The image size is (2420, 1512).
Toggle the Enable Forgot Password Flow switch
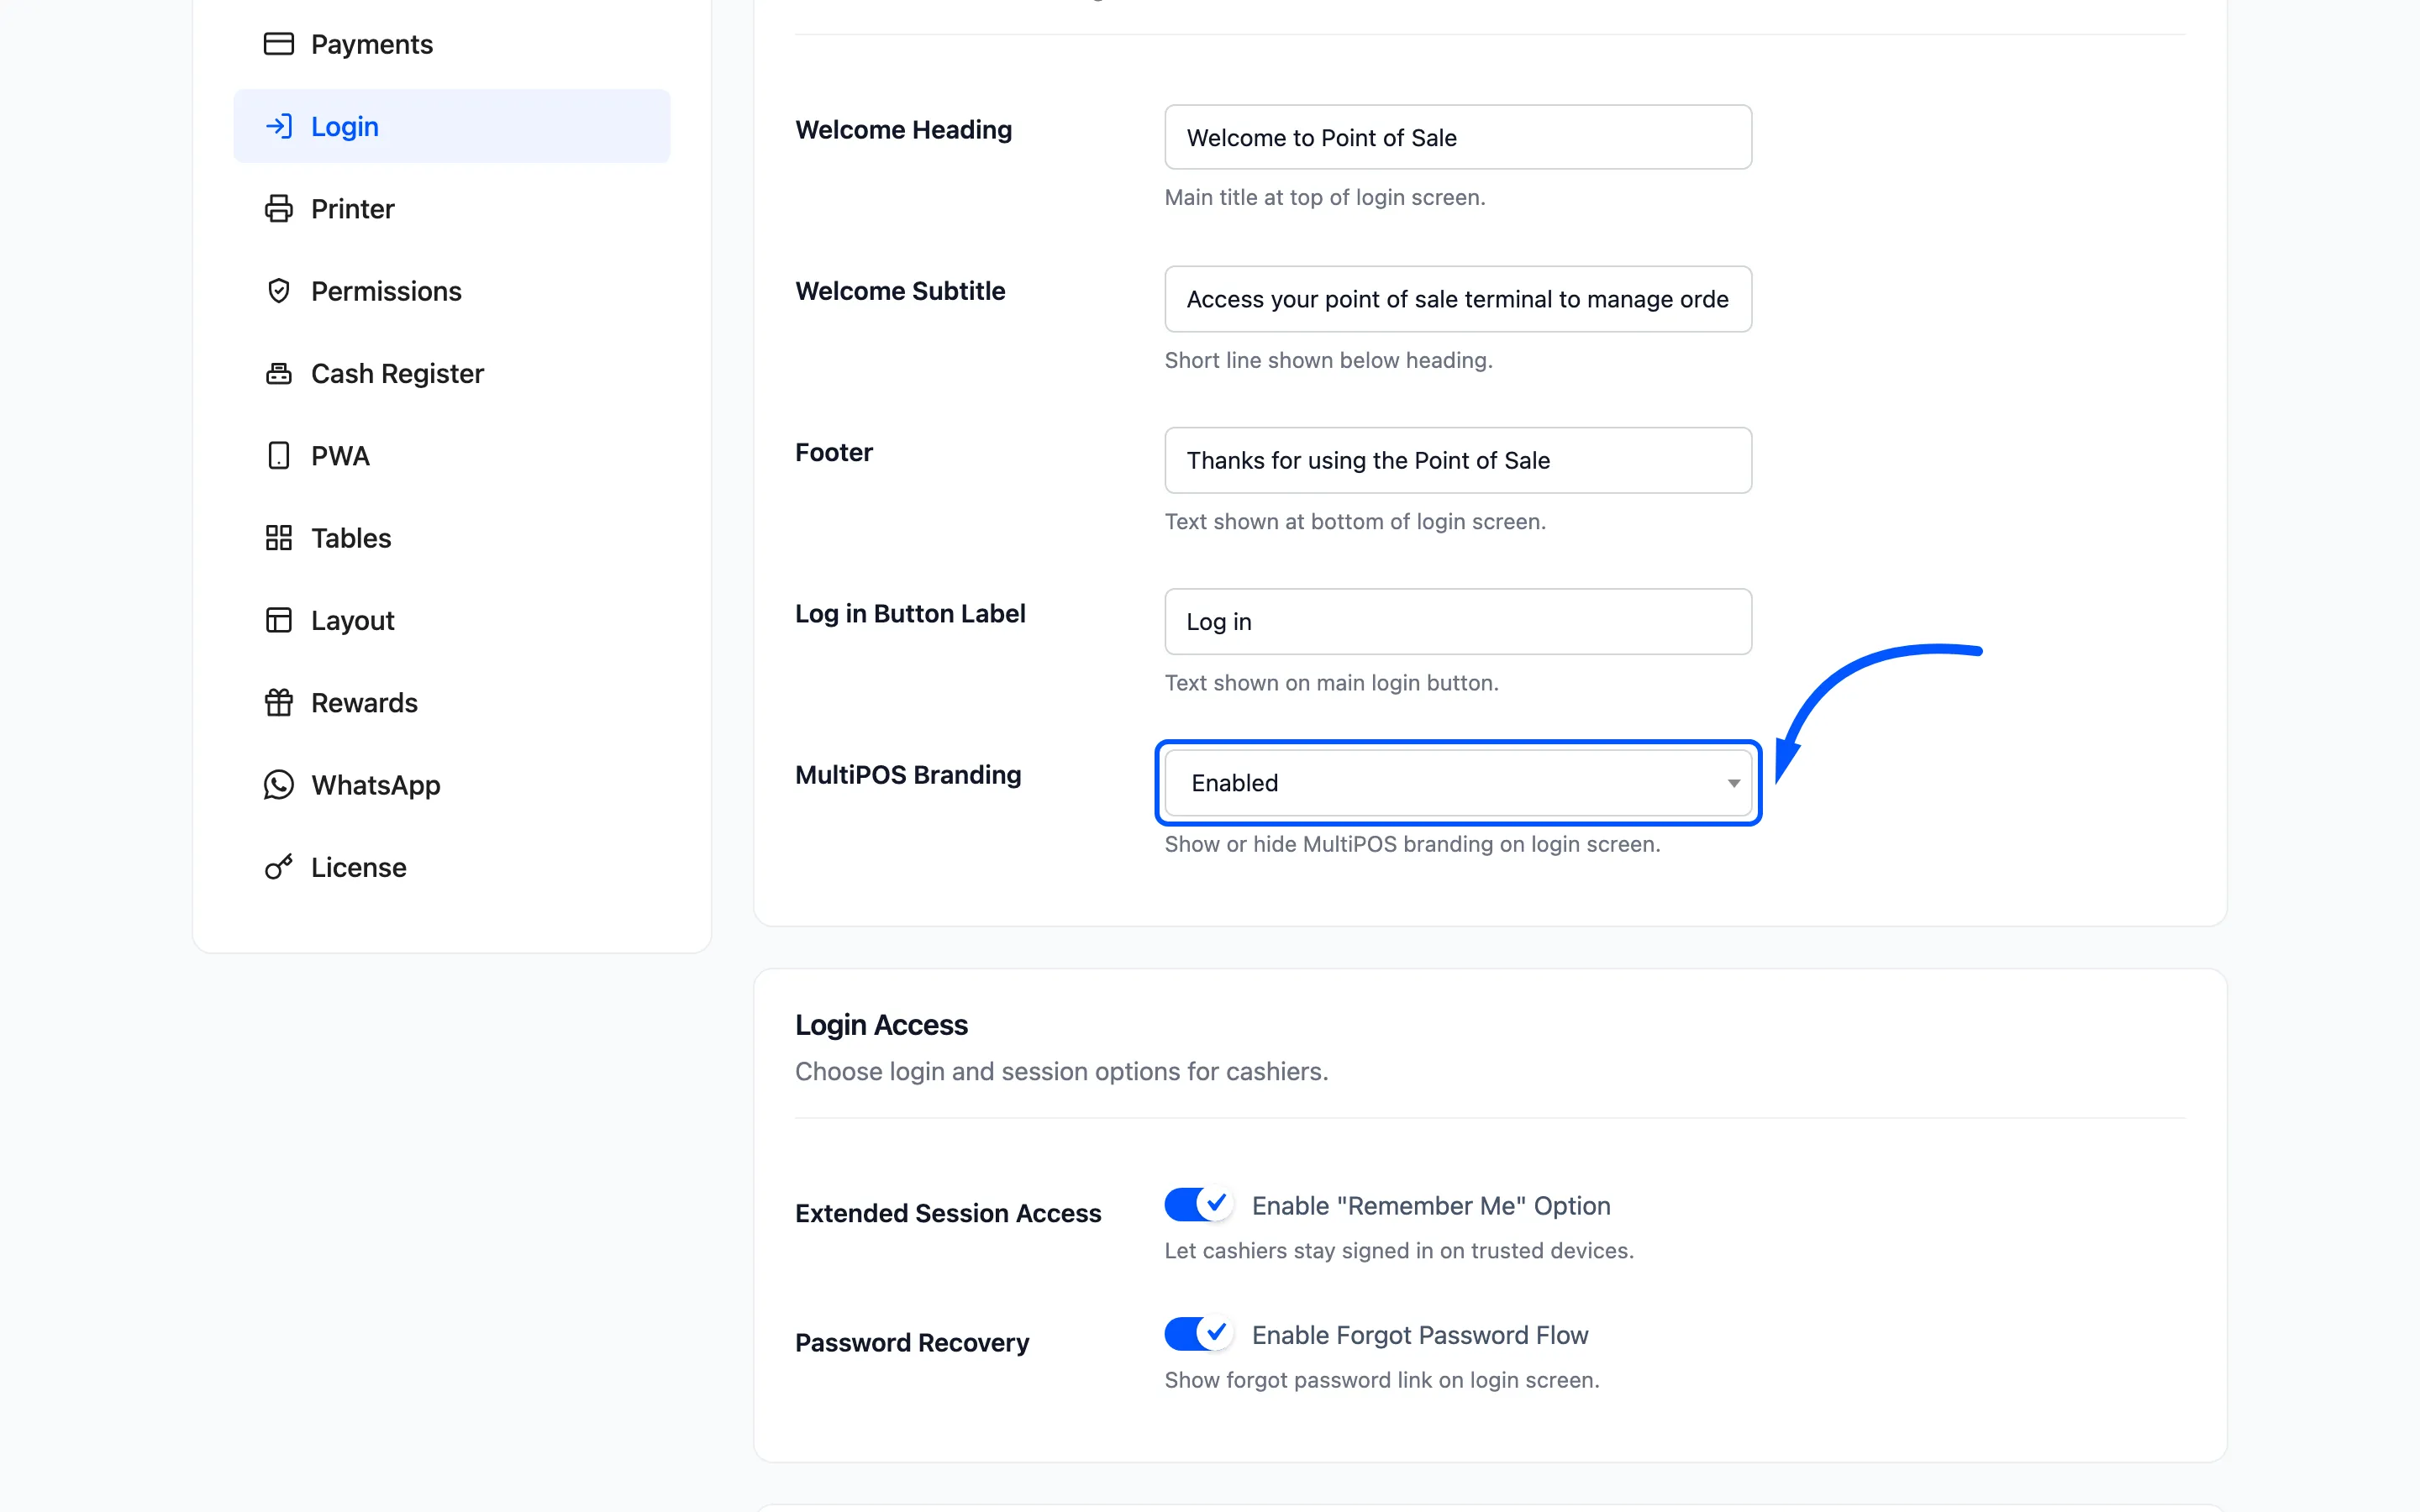point(1198,1333)
